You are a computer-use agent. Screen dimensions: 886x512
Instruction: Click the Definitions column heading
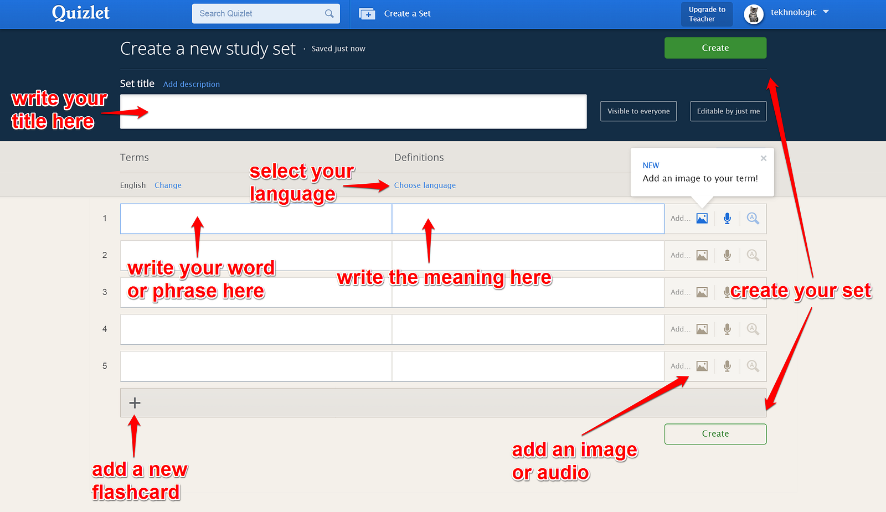(419, 158)
